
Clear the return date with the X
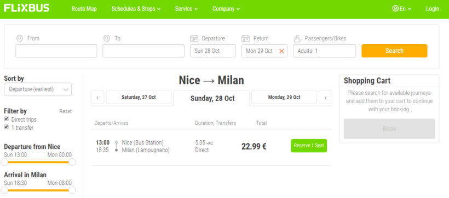click(281, 51)
